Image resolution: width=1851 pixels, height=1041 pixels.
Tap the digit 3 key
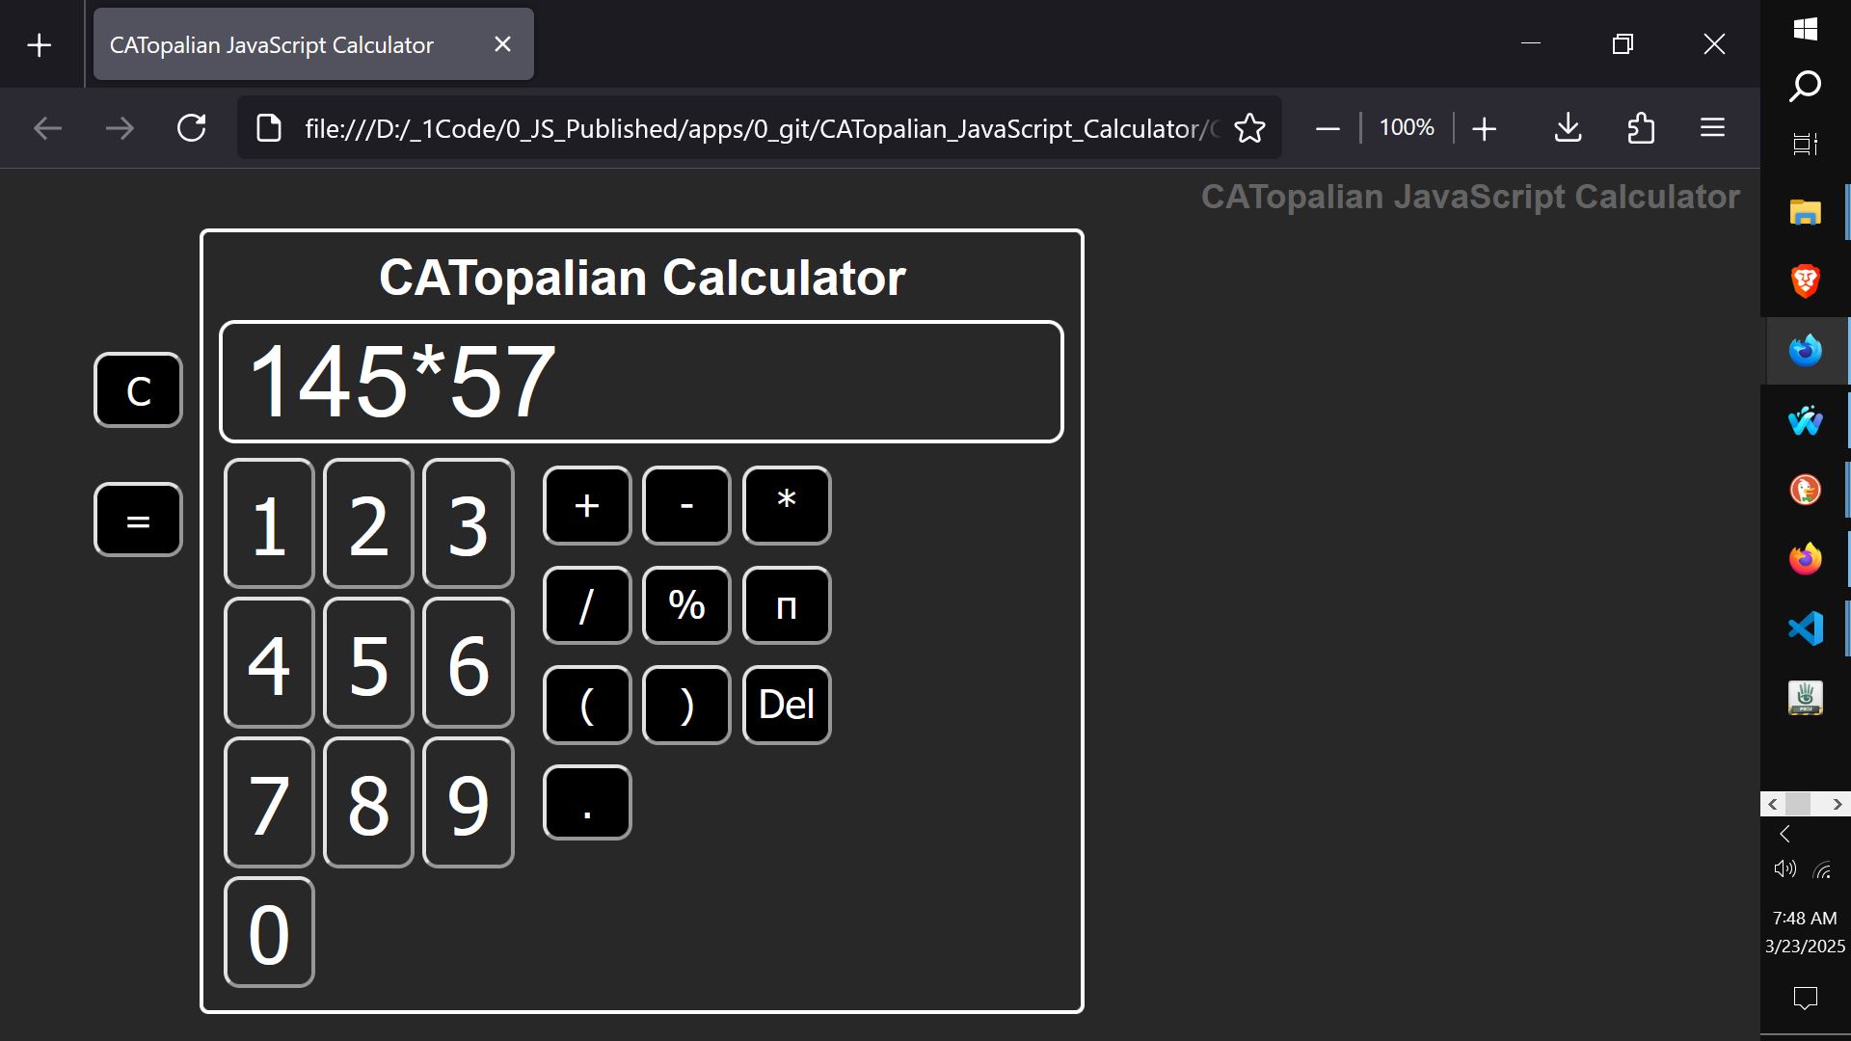tap(468, 523)
